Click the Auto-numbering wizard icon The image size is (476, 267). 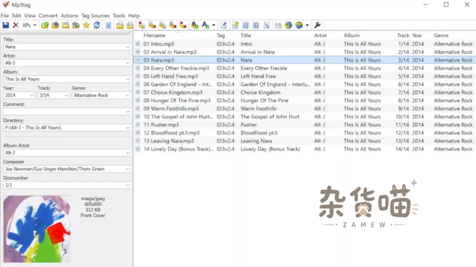click(266, 25)
